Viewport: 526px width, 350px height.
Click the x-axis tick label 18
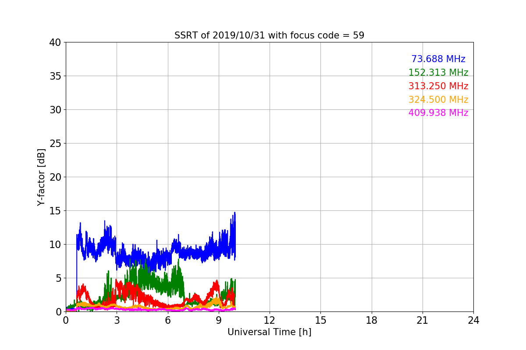click(x=372, y=320)
